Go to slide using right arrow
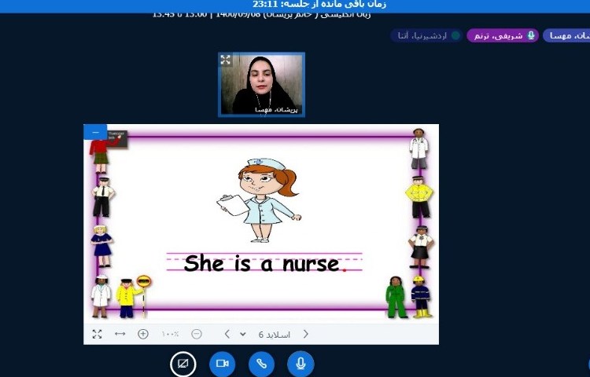 tap(306, 334)
